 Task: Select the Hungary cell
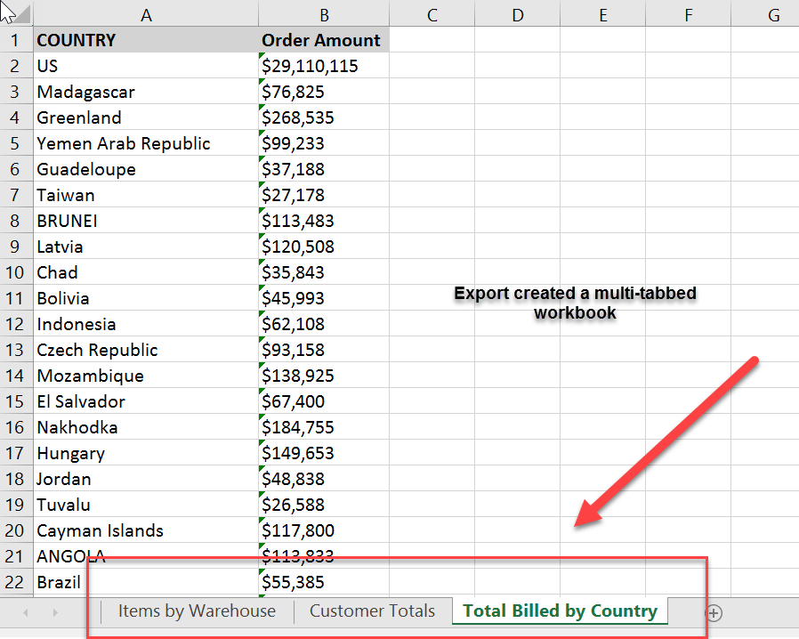click(146, 453)
